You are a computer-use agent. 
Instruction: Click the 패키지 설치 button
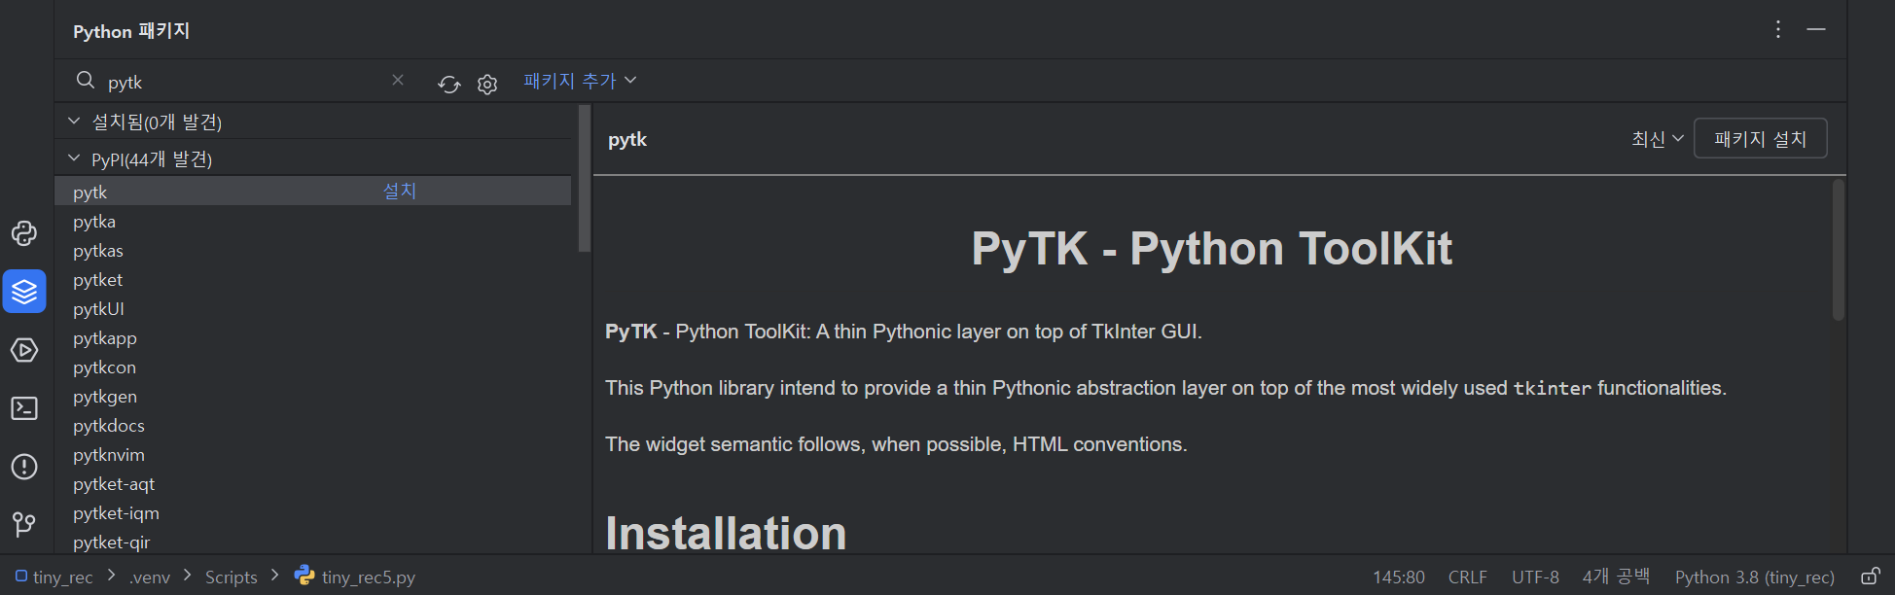[1761, 138]
